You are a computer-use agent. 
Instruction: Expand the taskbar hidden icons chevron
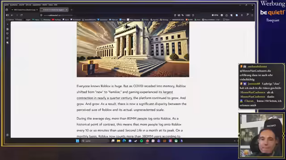point(235,141)
